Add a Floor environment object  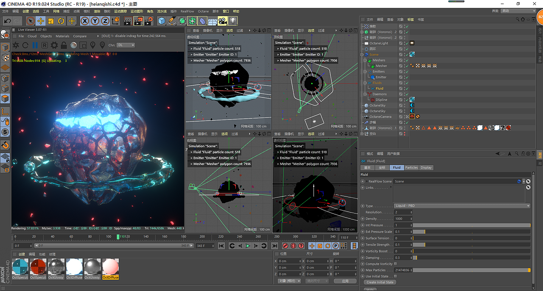click(x=213, y=21)
